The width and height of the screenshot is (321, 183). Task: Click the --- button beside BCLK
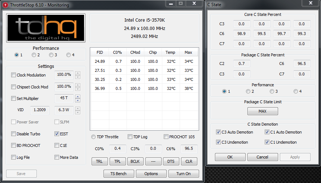[153, 161]
